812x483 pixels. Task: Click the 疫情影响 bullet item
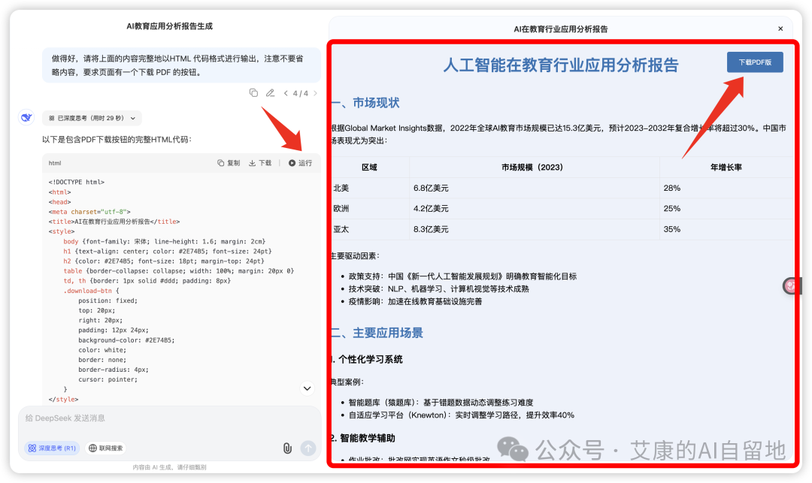point(415,301)
